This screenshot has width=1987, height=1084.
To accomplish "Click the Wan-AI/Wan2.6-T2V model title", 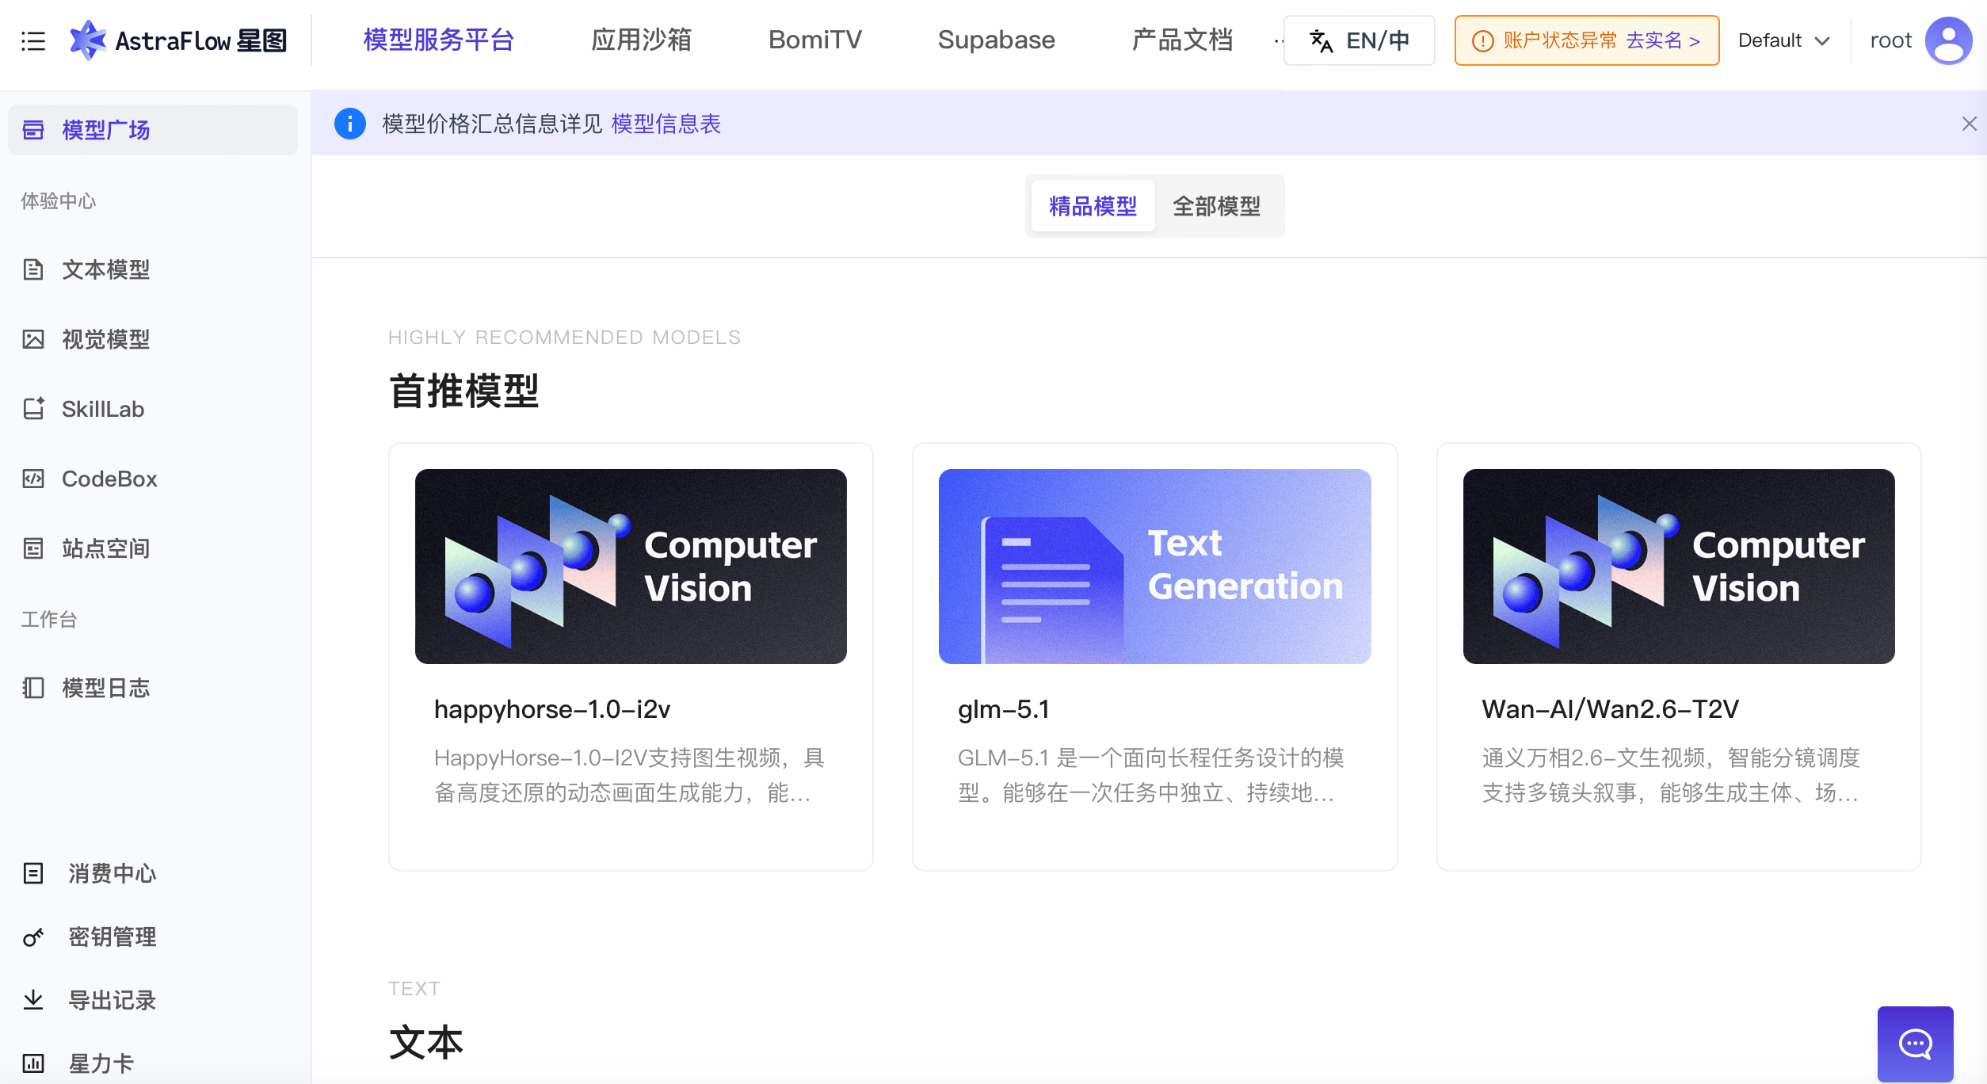I will point(1610,709).
